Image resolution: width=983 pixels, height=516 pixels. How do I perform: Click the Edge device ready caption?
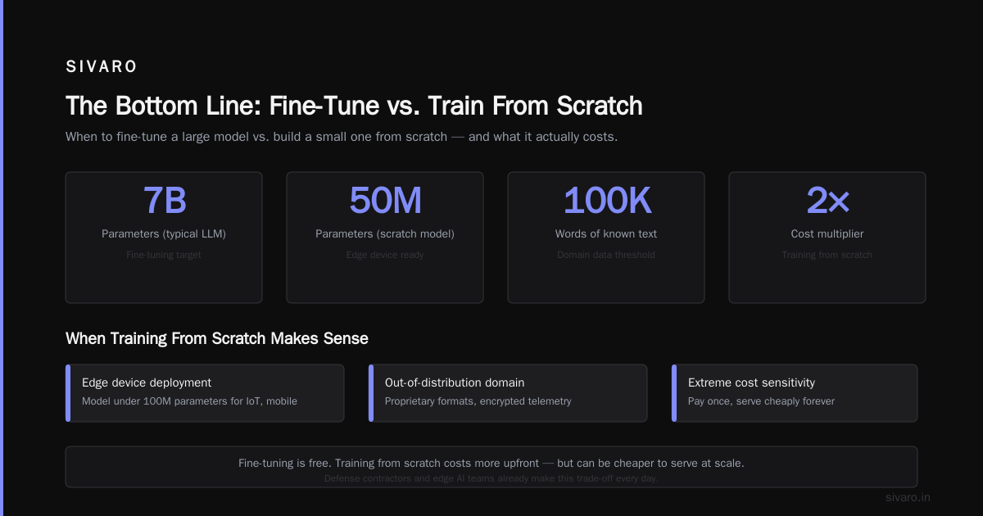[385, 255]
